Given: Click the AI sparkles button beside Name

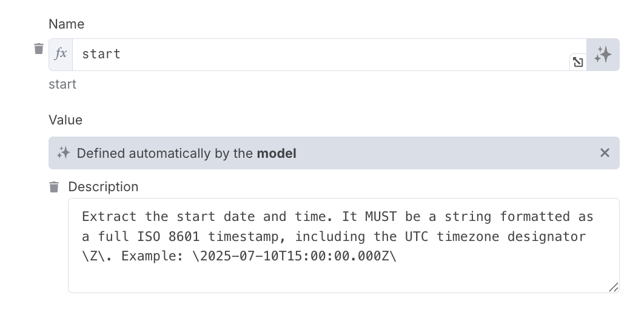Looking at the screenshot, I should pyautogui.click(x=603, y=55).
